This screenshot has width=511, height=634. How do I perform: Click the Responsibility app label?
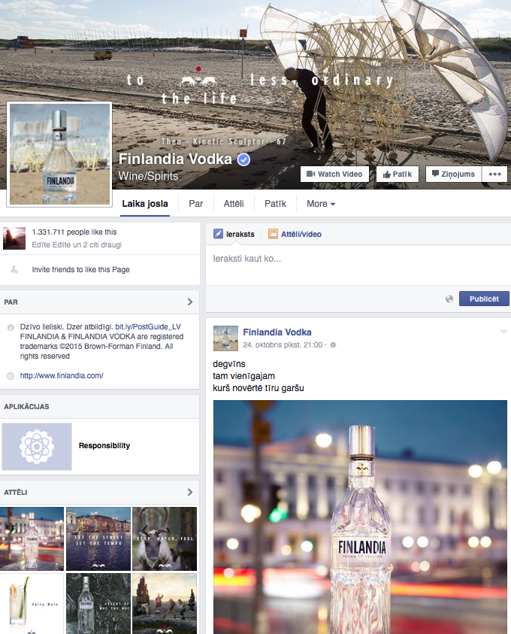coord(104,445)
